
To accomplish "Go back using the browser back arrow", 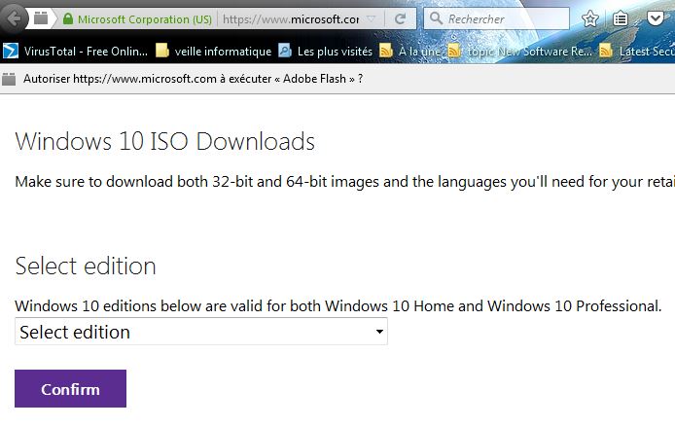I will (14, 18).
